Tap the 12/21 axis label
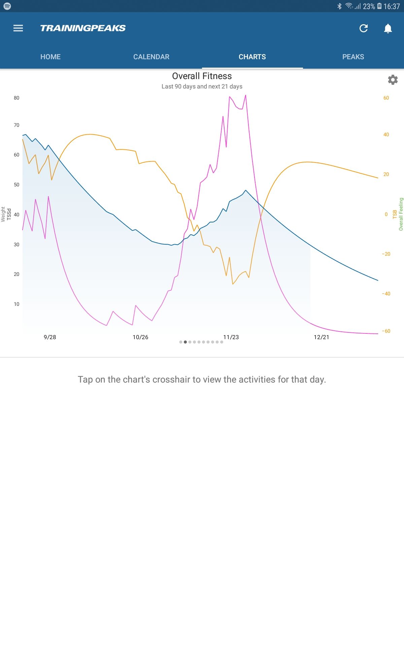Image resolution: width=404 pixels, height=646 pixels. [322, 337]
